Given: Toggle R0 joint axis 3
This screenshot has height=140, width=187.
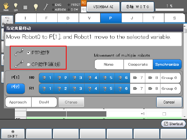Looking at the screenshot, I should (77, 78).
